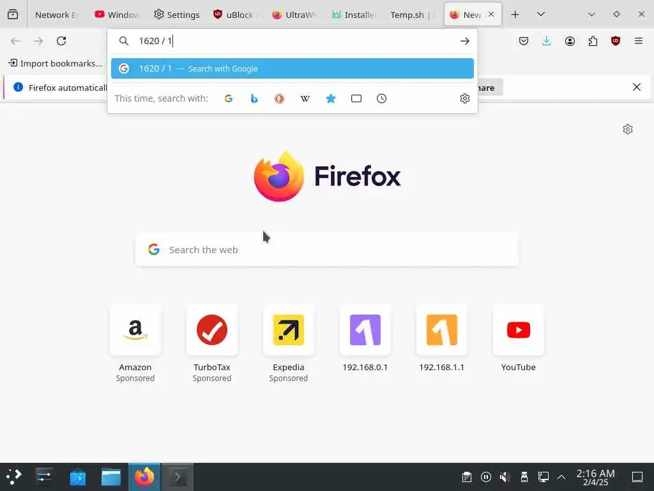Click the go arrow in address bar

(x=465, y=41)
